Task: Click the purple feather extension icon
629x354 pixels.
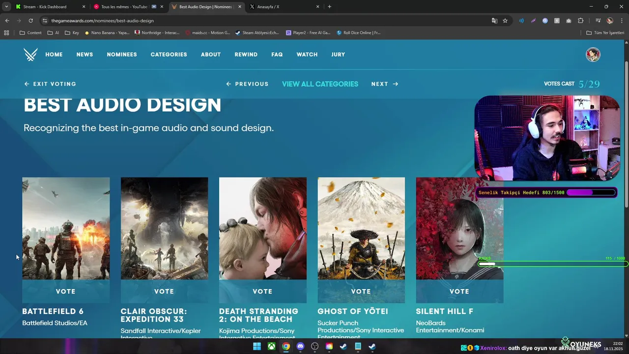Action: [533, 21]
